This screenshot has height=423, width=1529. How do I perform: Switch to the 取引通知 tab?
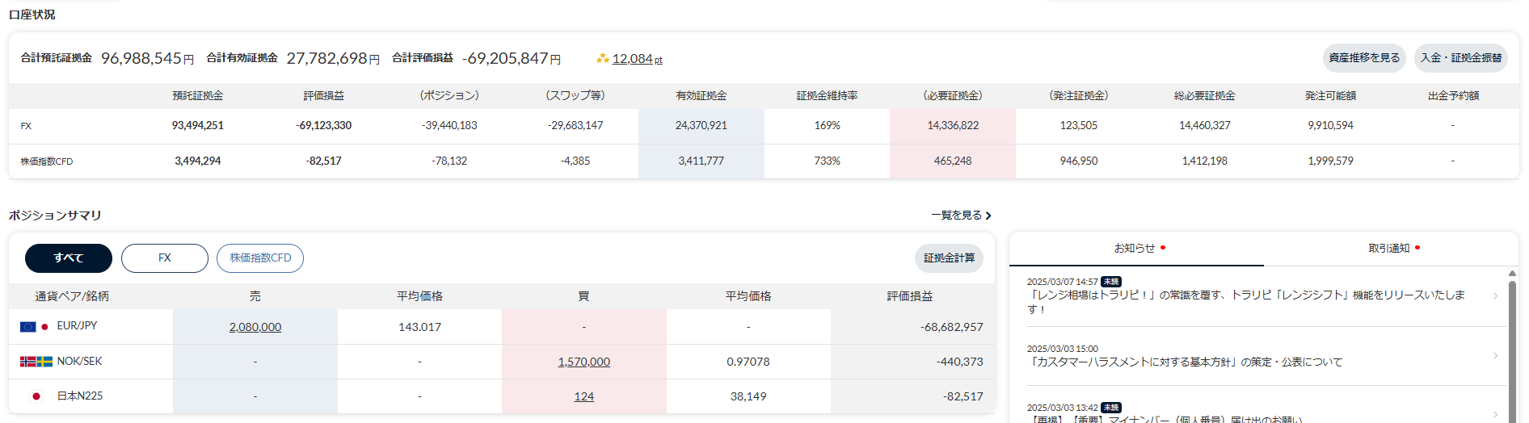1389,249
